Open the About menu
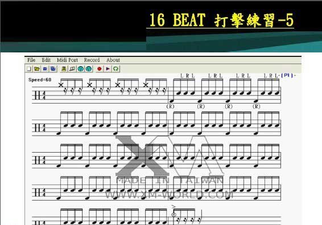 coord(113,60)
